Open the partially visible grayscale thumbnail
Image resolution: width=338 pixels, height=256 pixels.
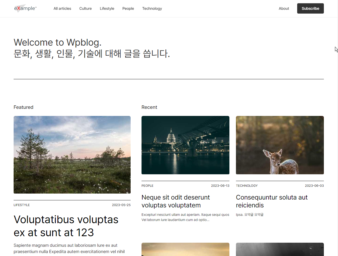pos(280,249)
